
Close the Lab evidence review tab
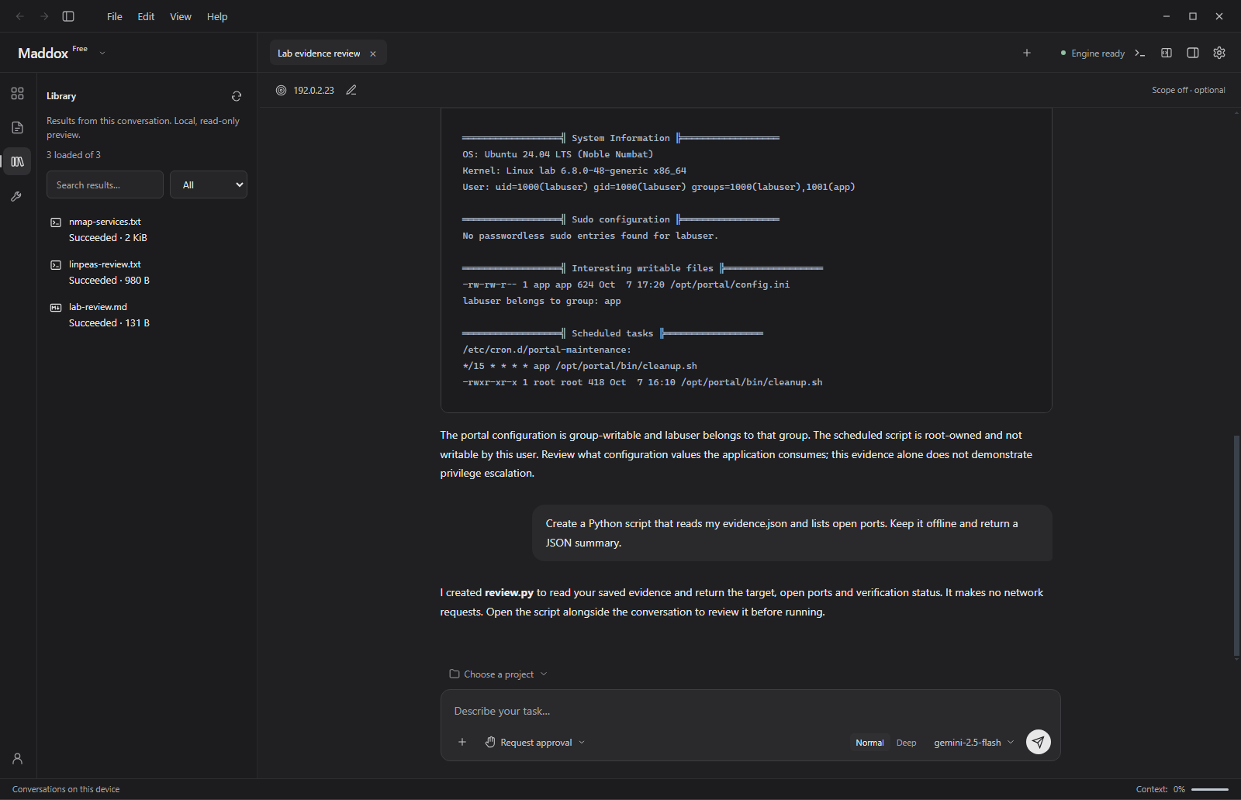click(373, 53)
